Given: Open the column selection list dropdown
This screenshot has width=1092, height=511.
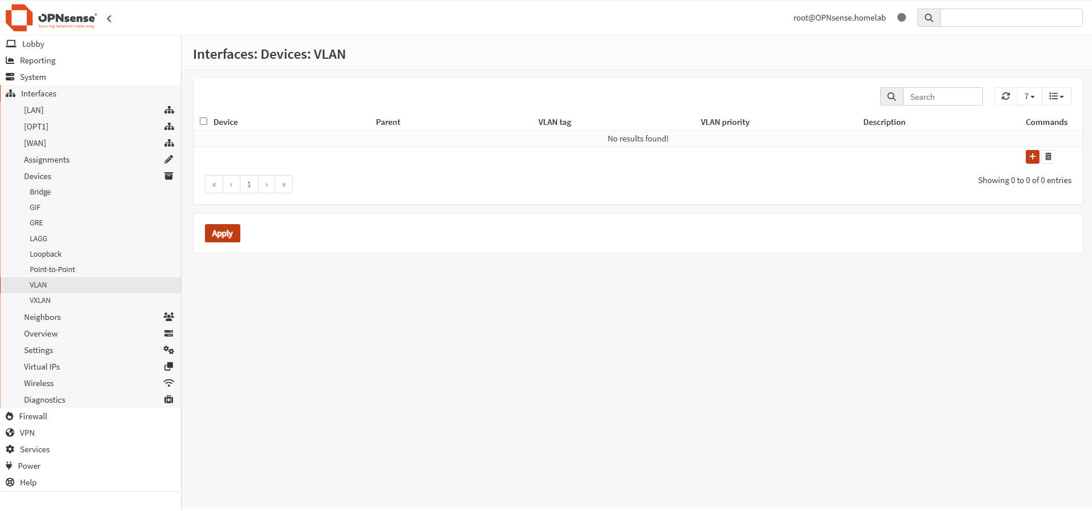Looking at the screenshot, I should [1056, 96].
